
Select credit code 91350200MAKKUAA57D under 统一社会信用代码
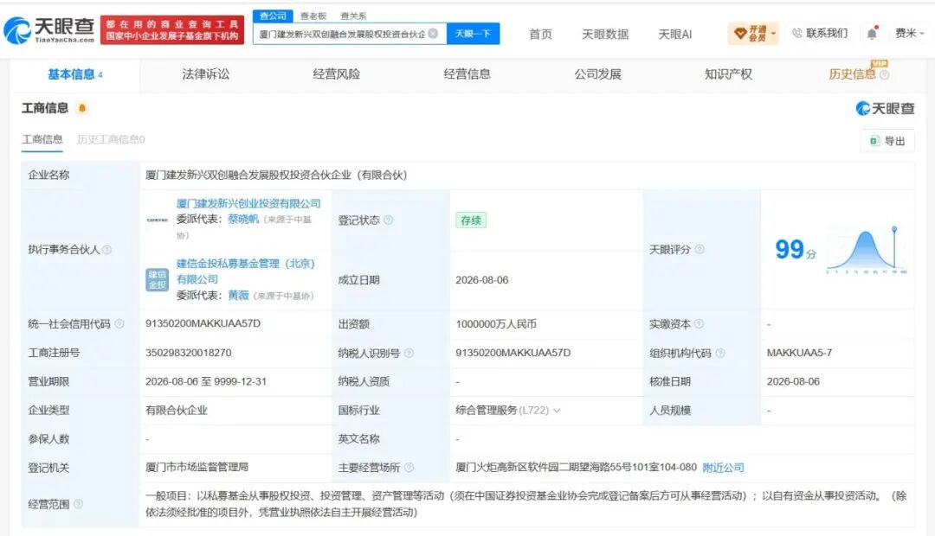203,323
